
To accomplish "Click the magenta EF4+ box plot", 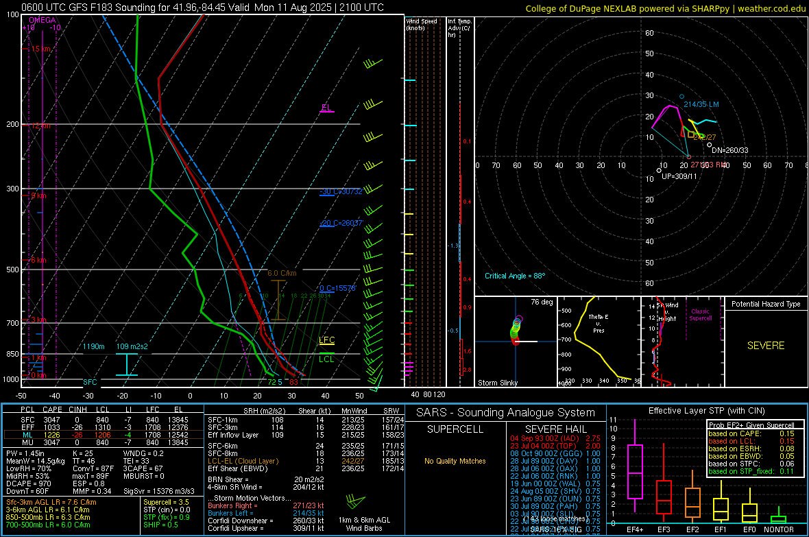I will click(x=635, y=466).
